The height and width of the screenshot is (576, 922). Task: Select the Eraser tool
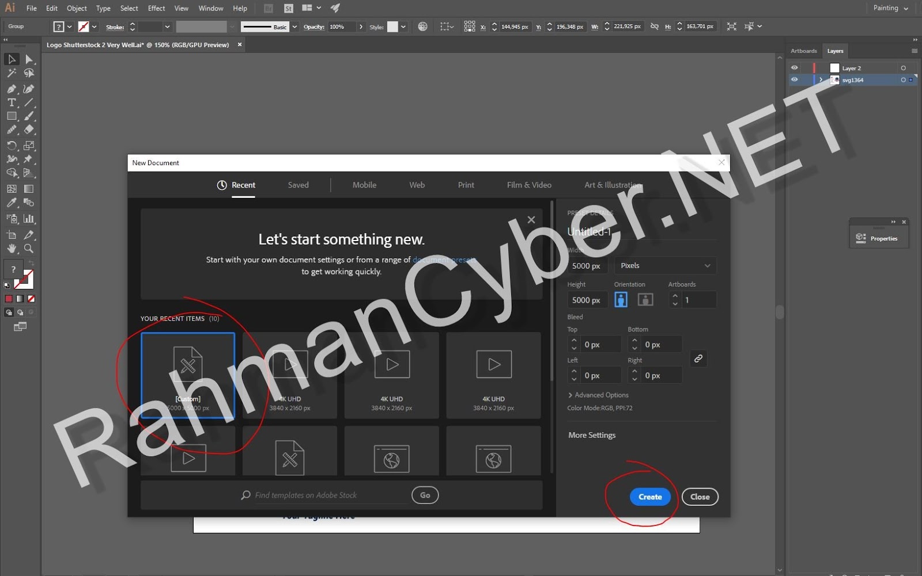tap(30, 130)
